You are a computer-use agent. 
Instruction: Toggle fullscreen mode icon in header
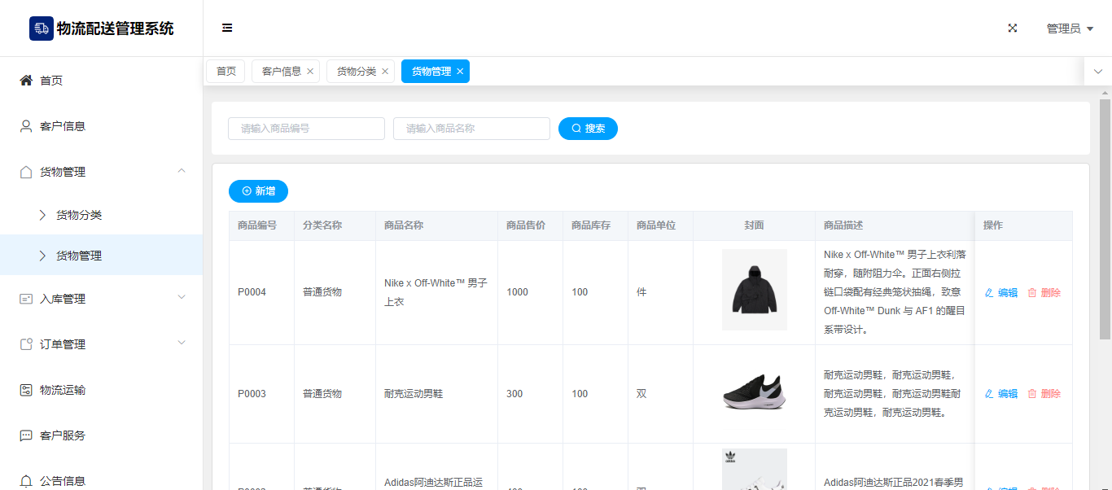tap(1013, 28)
